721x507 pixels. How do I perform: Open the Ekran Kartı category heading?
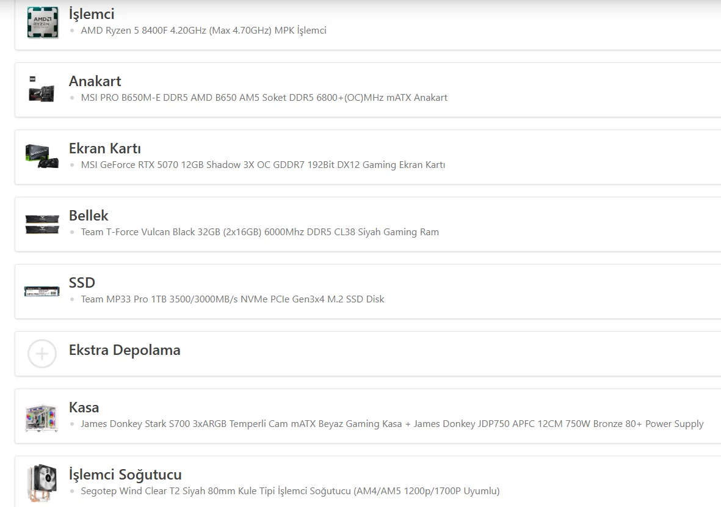pos(105,148)
